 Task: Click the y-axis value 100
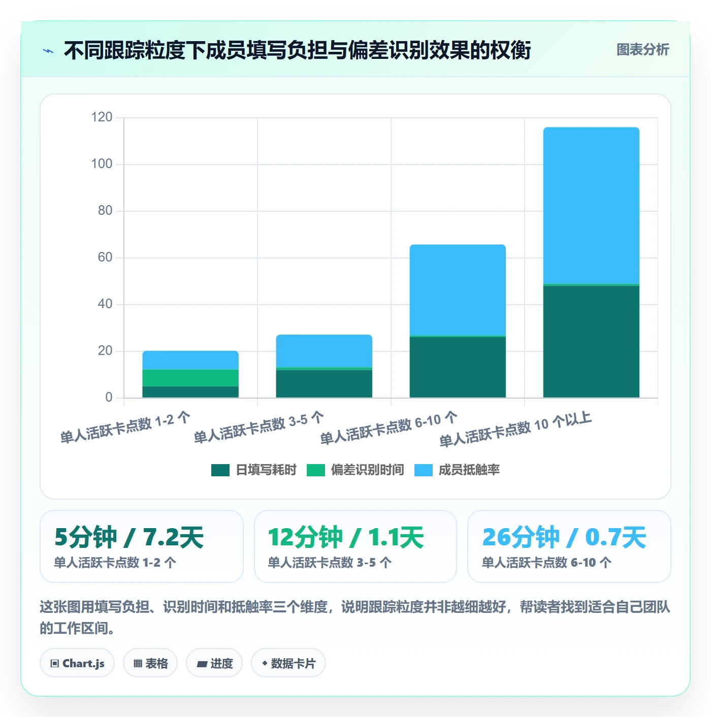pyautogui.click(x=102, y=164)
